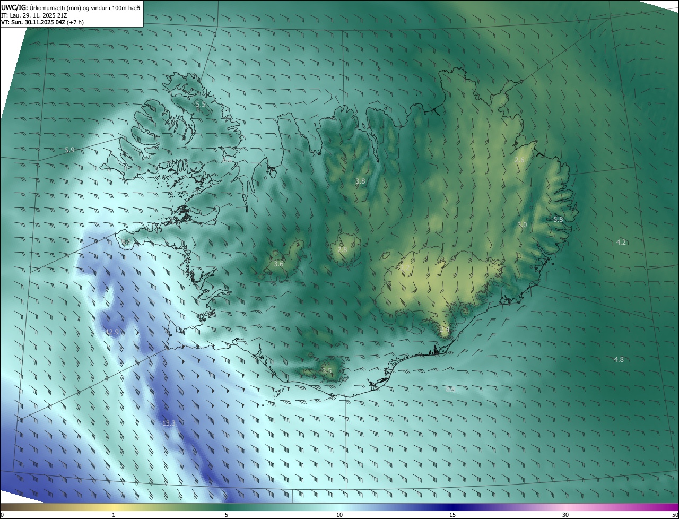Click the 2.8 value label on the central glacier

[342, 250]
